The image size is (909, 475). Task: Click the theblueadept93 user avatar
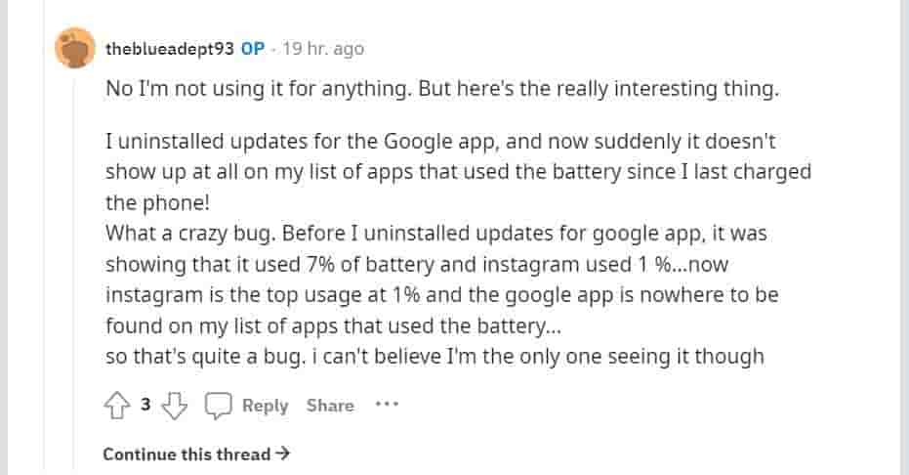pos(76,48)
